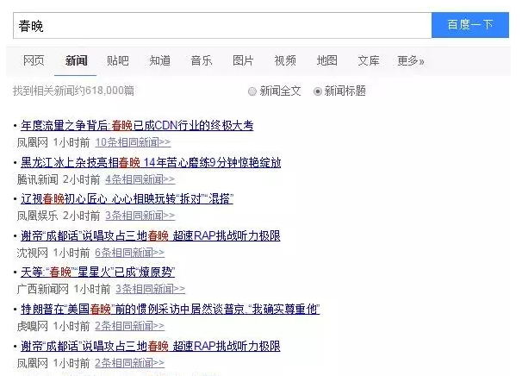Click source text 广西新闻网 1小时前

point(64,289)
